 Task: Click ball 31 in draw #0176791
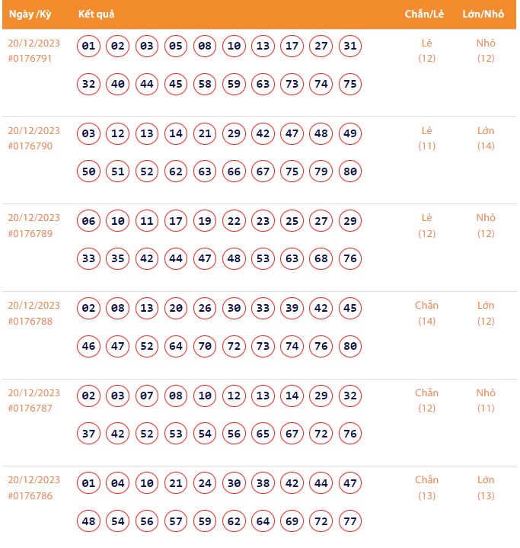350,46
